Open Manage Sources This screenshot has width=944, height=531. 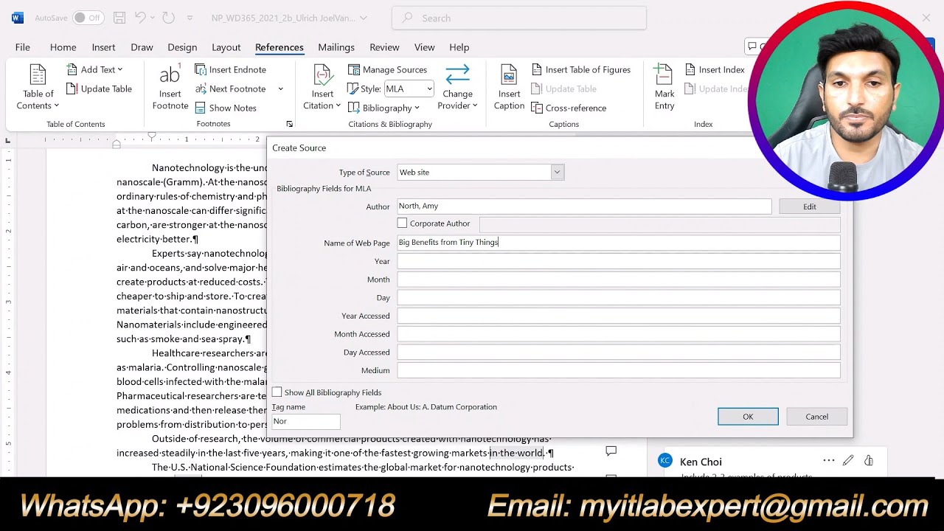point(388,69)
